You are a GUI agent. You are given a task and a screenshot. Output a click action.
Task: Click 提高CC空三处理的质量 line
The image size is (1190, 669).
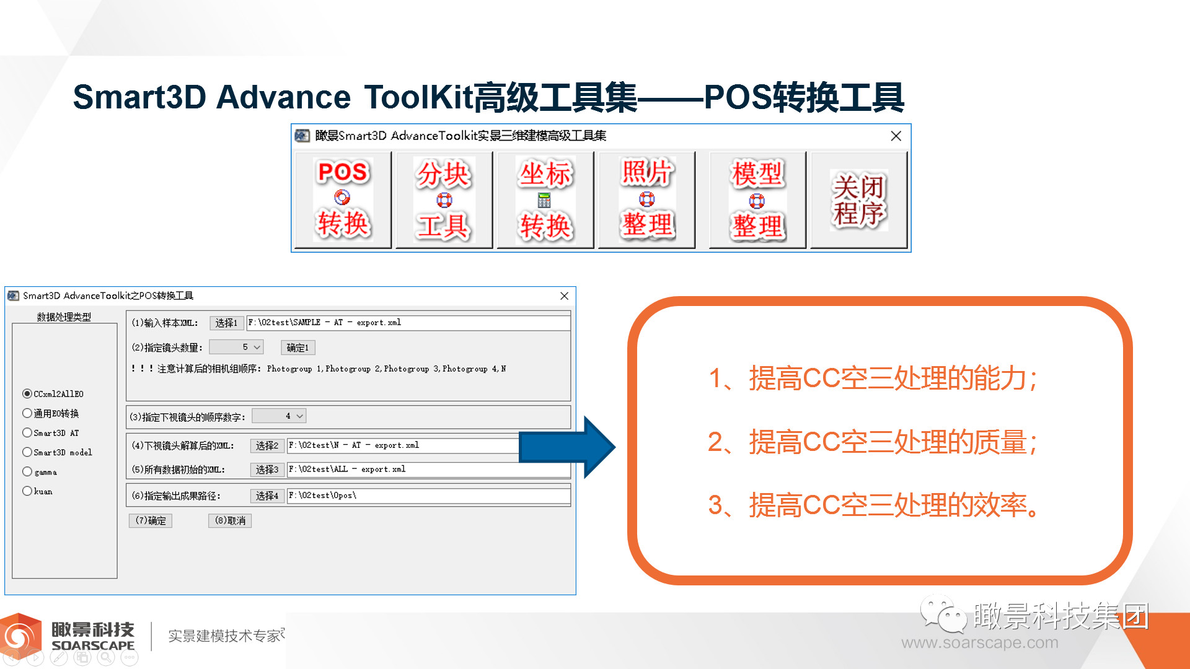[x=873, y=442]
